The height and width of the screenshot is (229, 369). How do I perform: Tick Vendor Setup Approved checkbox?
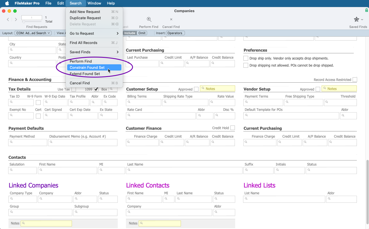pos(318,89)
